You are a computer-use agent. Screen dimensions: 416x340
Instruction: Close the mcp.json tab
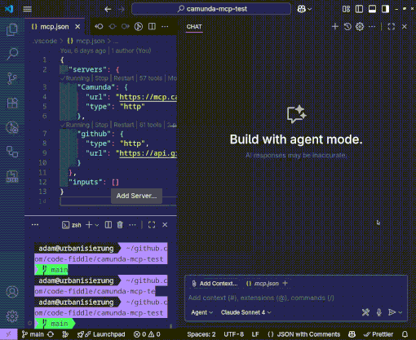pyautogui.click(x=77, y=27)
